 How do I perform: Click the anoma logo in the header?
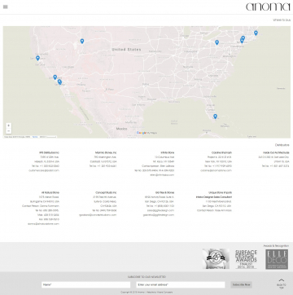point(268,7)
